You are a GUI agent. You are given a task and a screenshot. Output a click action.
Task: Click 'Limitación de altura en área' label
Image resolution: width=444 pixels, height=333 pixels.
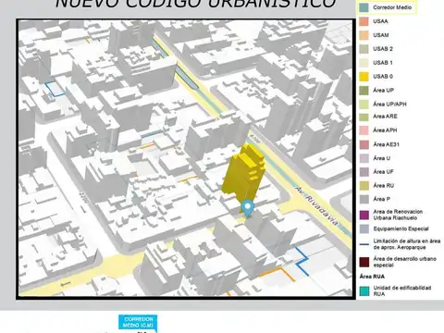click(407, 241)
